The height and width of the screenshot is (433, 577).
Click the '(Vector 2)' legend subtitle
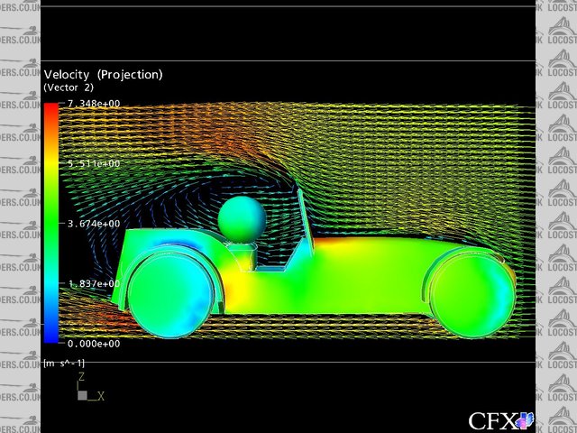click(69, 88)
